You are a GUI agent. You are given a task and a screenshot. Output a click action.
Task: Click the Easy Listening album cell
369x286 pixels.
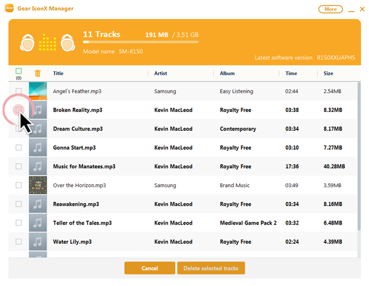tap(236, 91)
